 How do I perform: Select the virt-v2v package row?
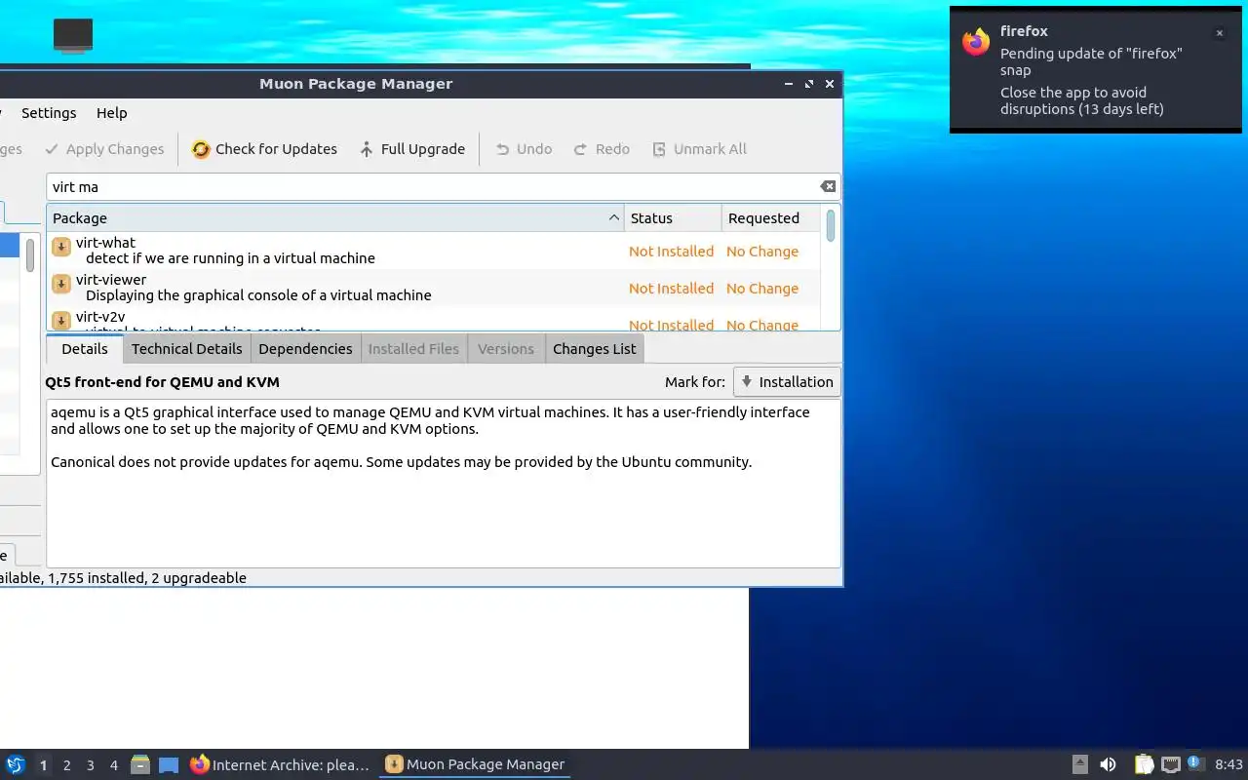434,319
